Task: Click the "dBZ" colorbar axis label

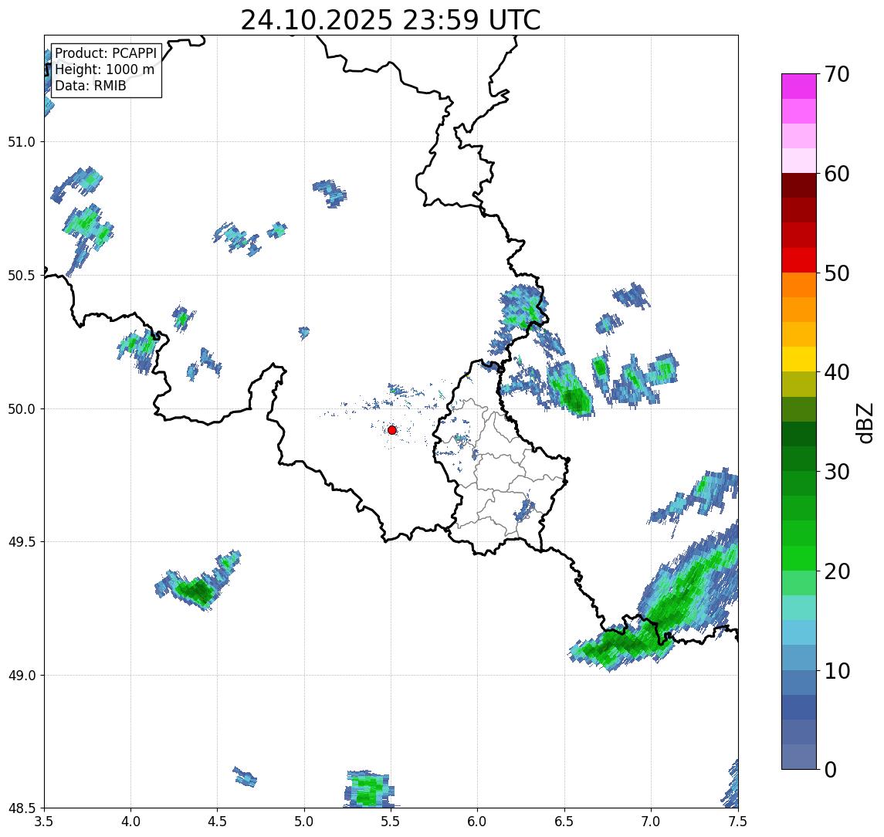Action: 865,423
